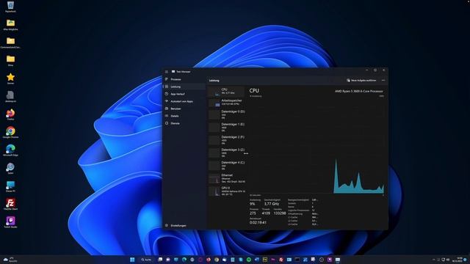Select the GPU 0 performance entry
The image size is (470, 264).
coord(227,191)
